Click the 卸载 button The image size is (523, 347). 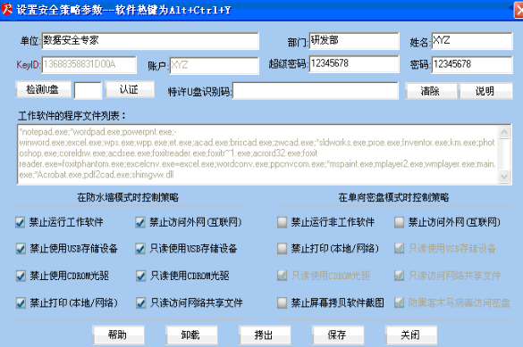(191, 335)
